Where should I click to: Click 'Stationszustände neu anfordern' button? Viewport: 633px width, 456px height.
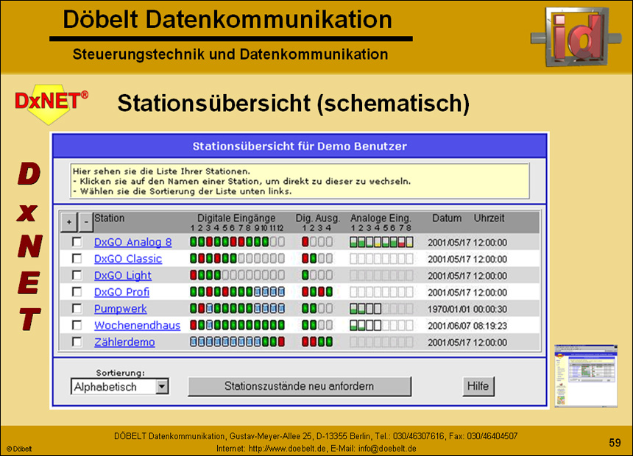click(x=300, y=386)
